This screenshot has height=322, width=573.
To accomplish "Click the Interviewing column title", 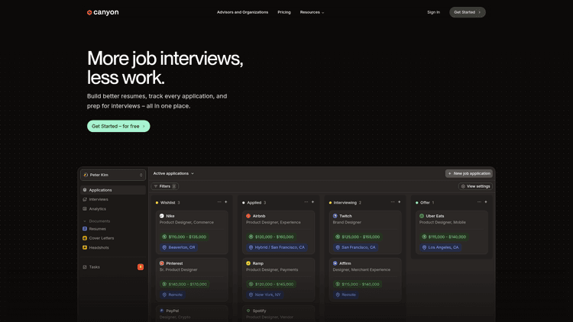I will click(345, 203).
